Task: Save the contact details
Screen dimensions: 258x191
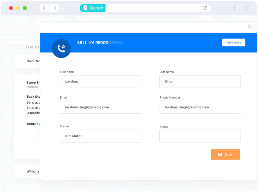Action: [x=225, y=154]
